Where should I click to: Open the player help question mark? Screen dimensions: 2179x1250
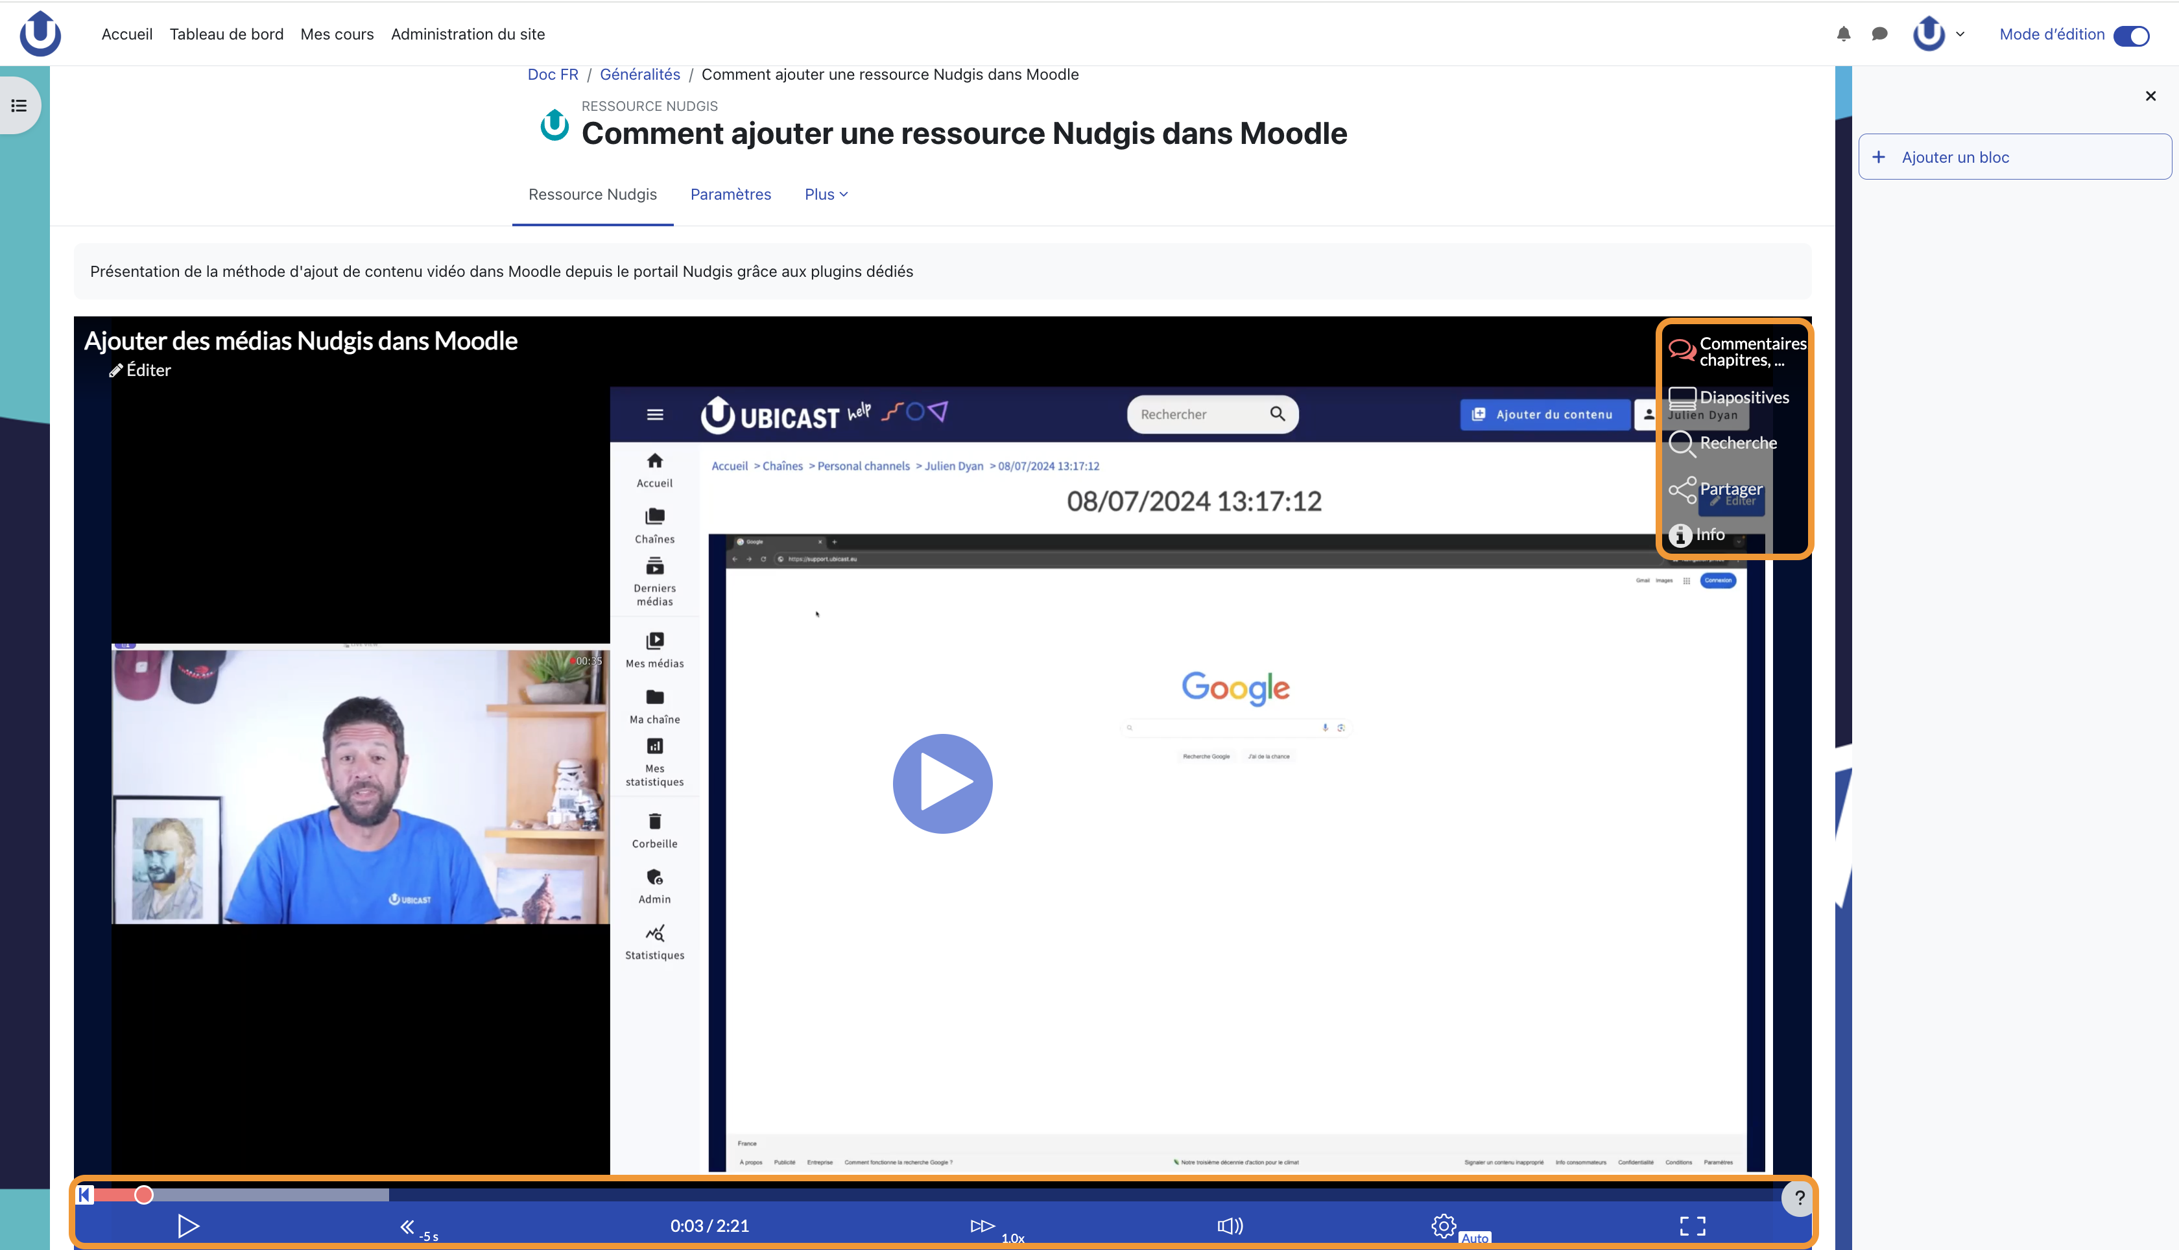[1800, 1197]
